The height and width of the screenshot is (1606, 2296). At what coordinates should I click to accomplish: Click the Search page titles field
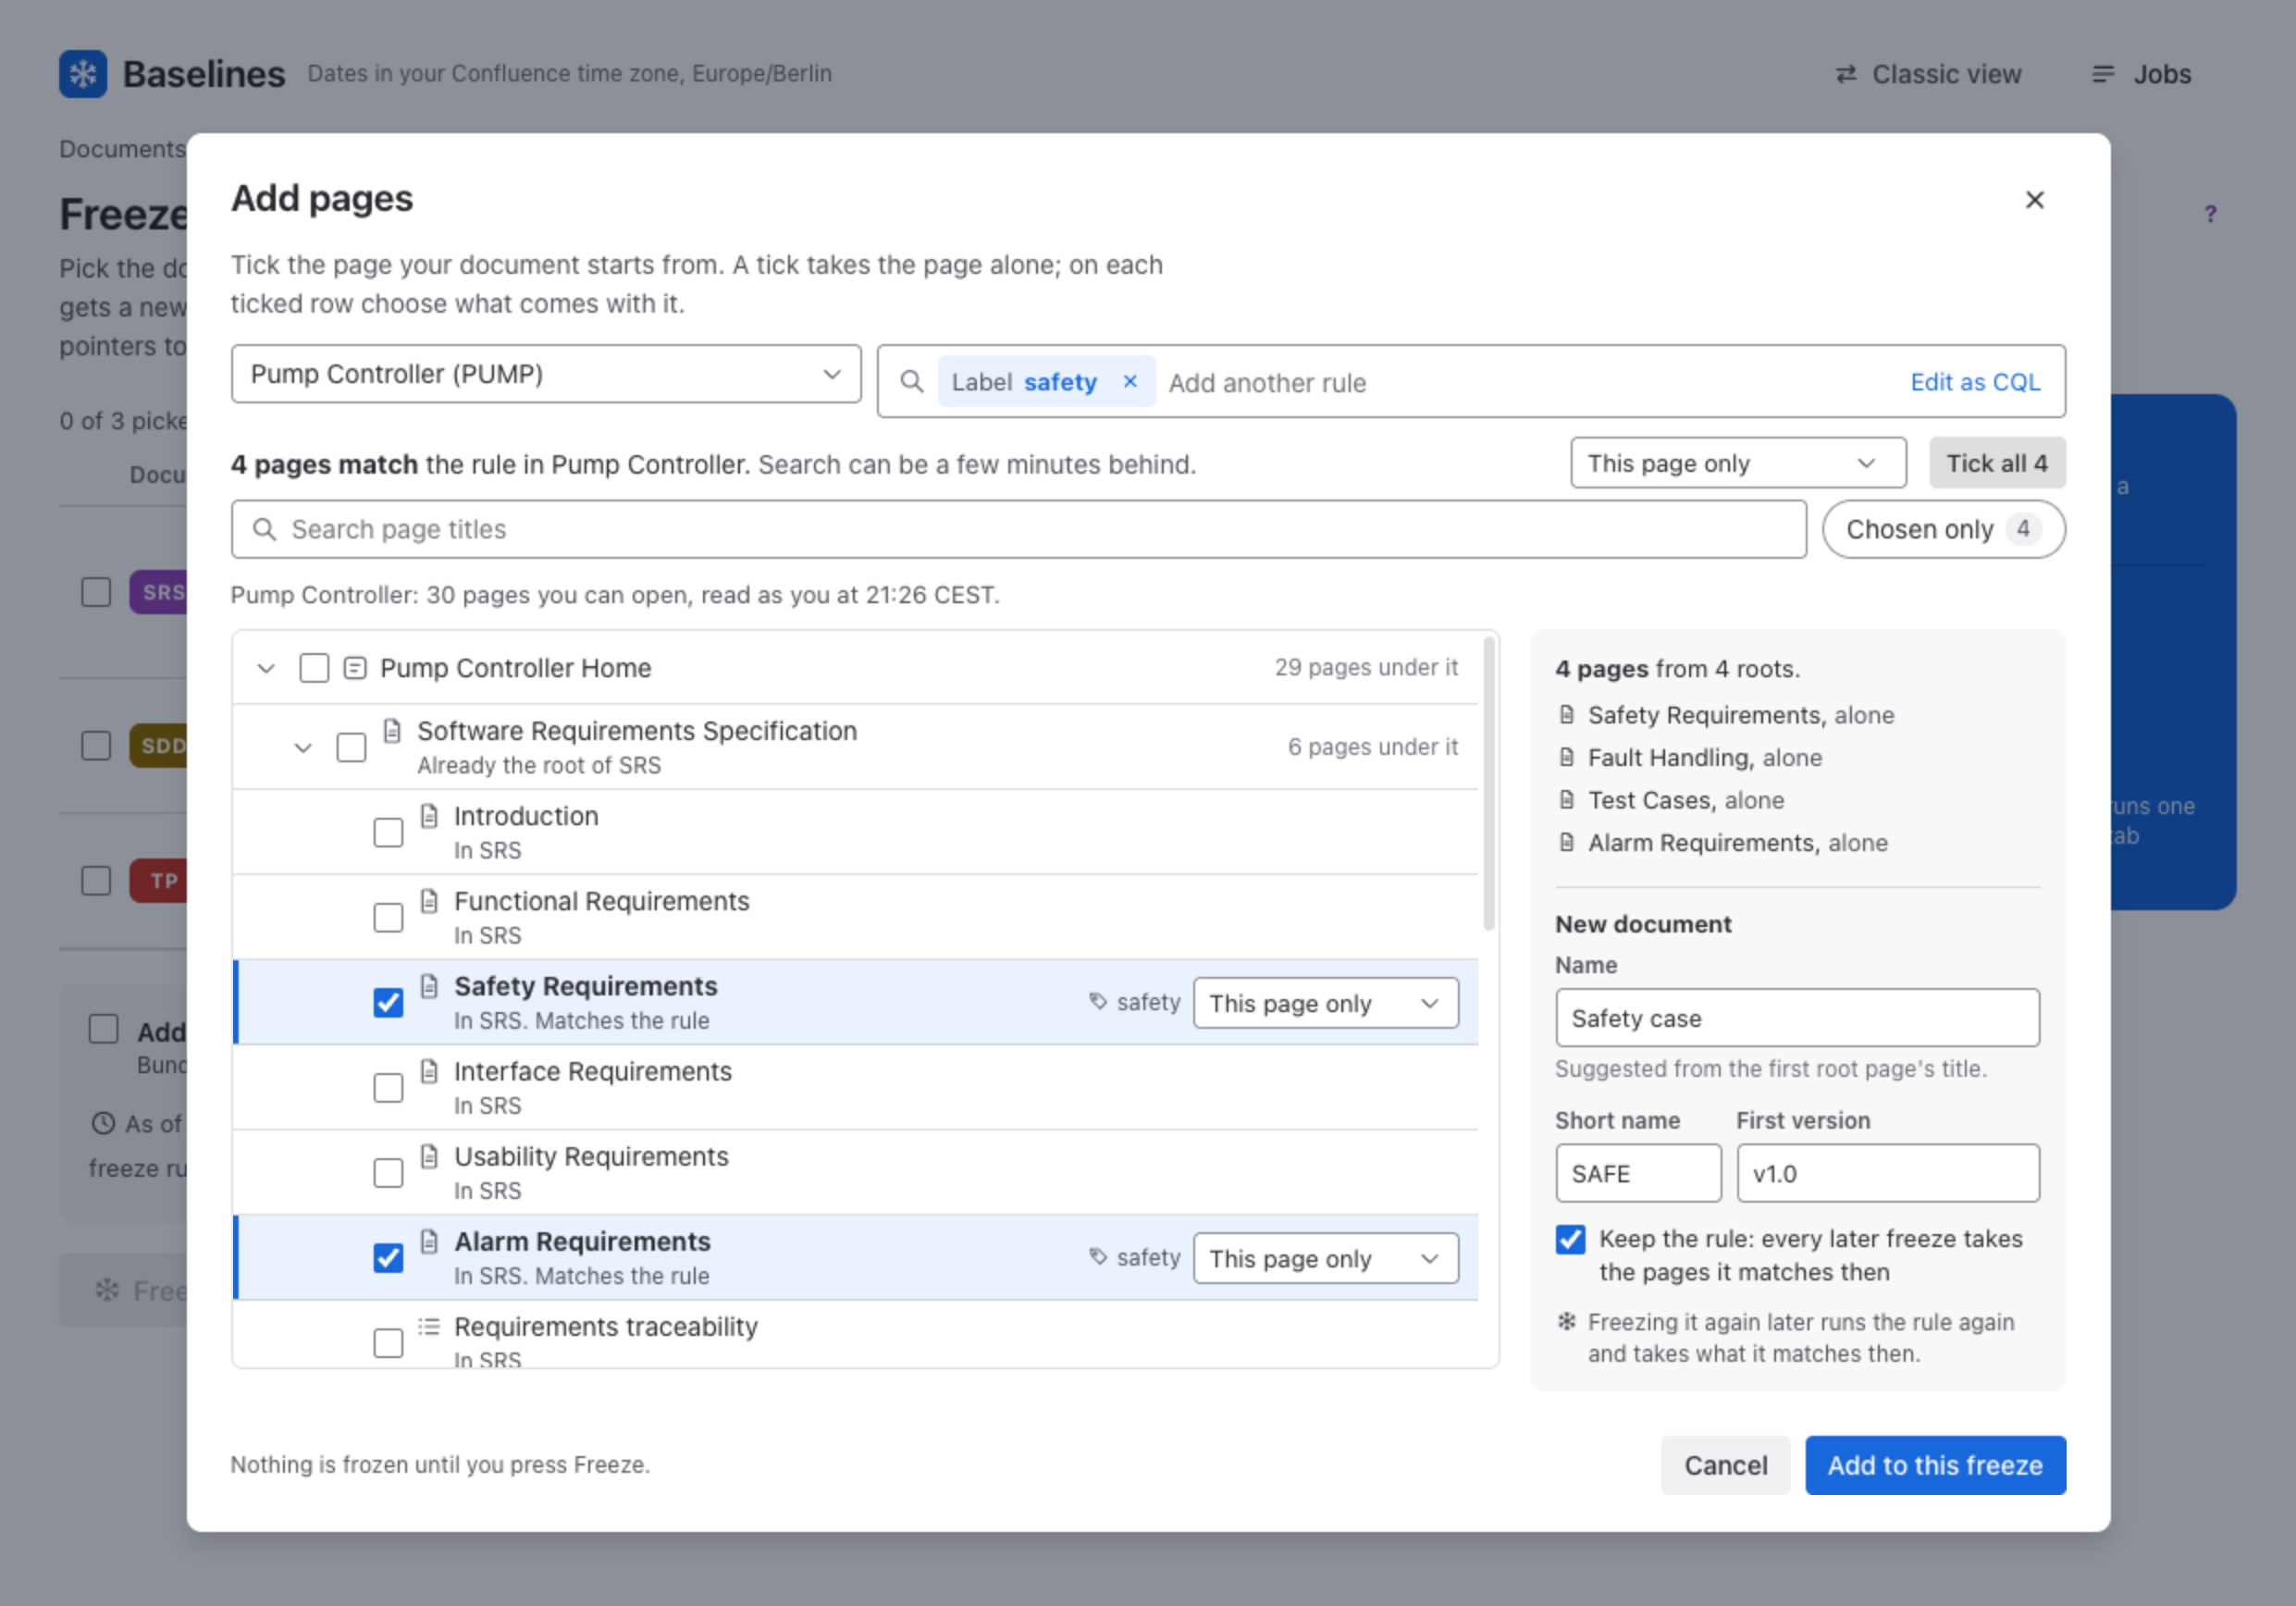click(1018, 529)
